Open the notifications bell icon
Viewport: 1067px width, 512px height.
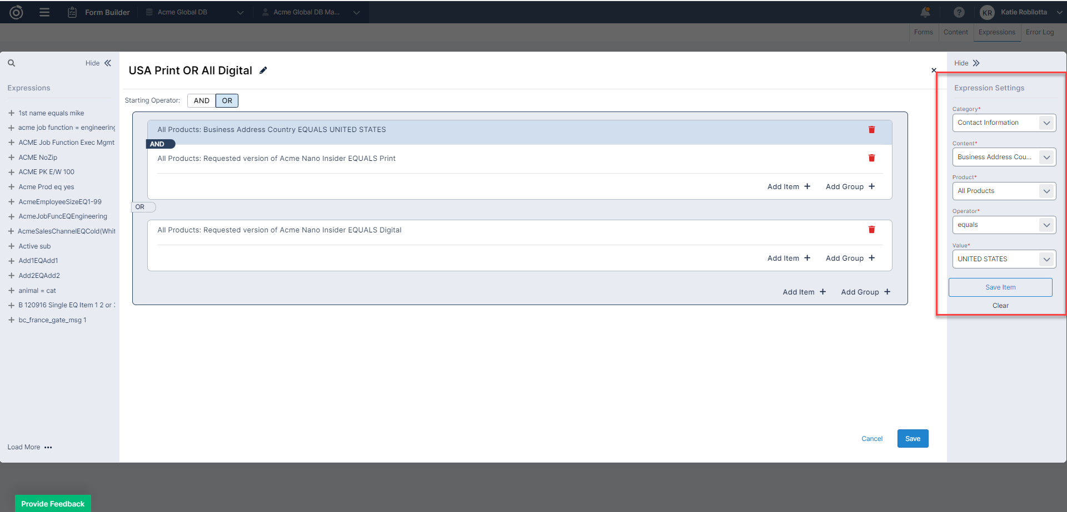(x=925, y=12)
